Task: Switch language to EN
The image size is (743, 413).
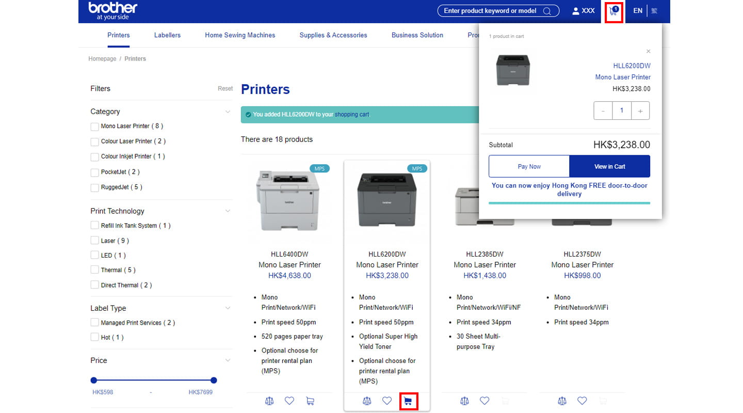Action: point(638,11)
